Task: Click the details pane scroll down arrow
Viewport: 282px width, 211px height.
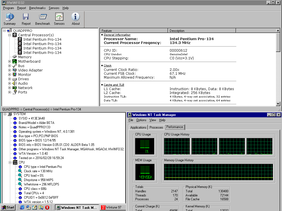Action: [x=278, y=104]
